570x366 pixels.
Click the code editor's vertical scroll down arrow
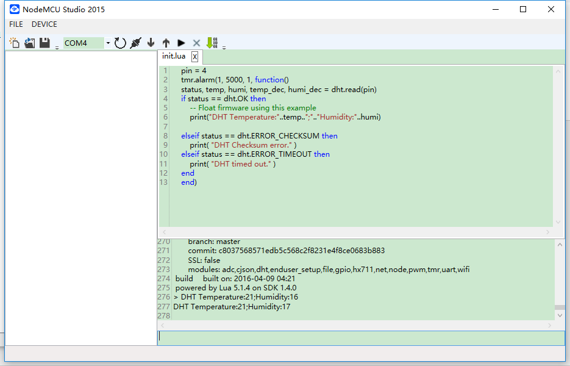558,222
